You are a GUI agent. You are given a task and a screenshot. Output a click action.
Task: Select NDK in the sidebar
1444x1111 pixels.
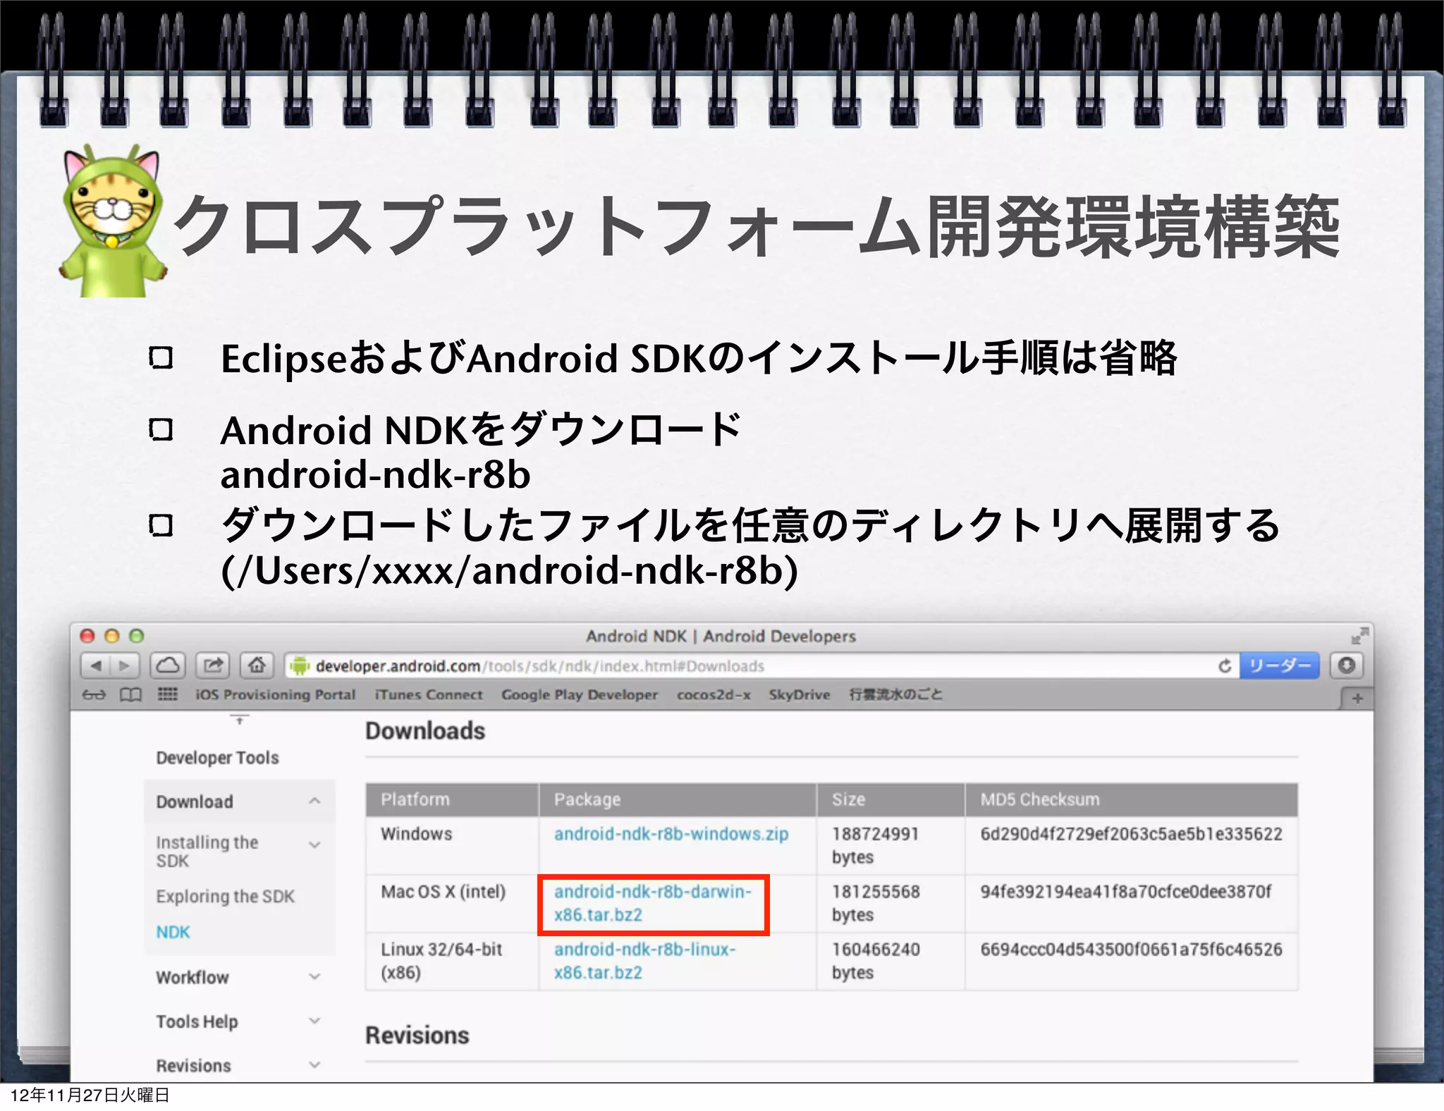173,932
